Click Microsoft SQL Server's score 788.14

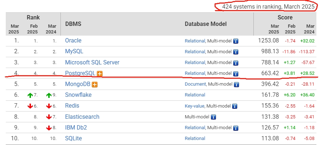[x=270, y=62]
